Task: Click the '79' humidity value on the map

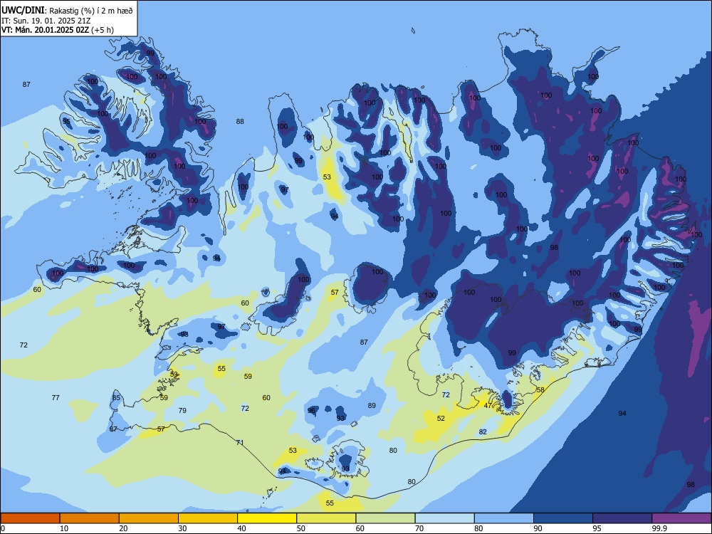Action: click(x=182, y=411)
